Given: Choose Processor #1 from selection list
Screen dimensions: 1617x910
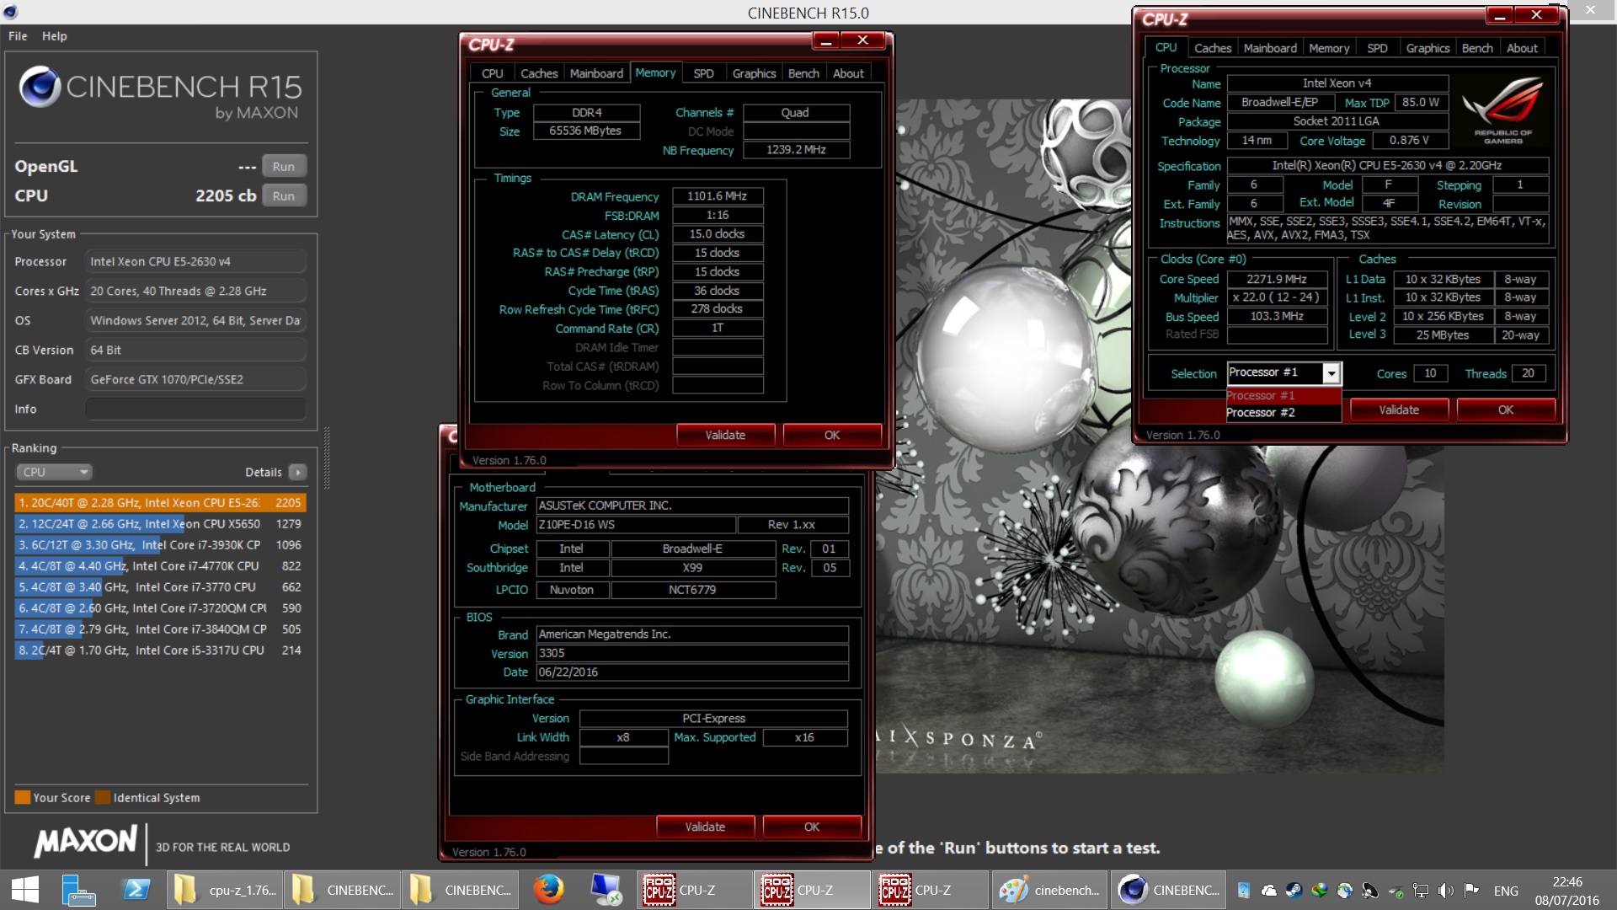Looking at the screenshot, I should tap(1283, 396).
